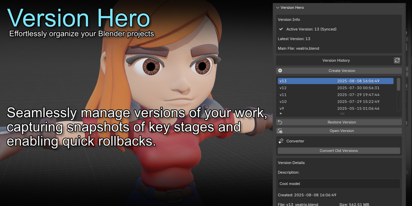The height and width of the screenshot is (206, 412).
Task: Click the Latest Version: 13 label
Action: [294, 38]
